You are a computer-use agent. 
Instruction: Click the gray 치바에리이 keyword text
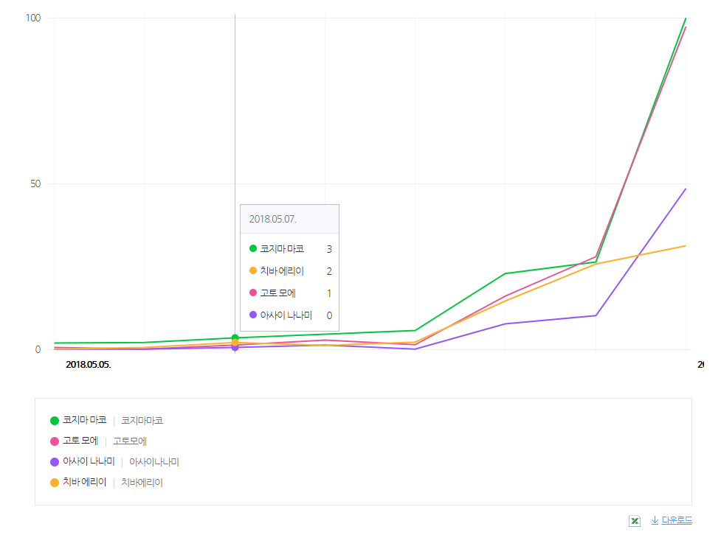click(x=142, y=483)
